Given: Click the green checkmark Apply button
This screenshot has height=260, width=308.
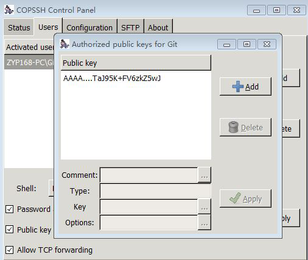Looking at the screenshot, I should [x=245, y=199].
